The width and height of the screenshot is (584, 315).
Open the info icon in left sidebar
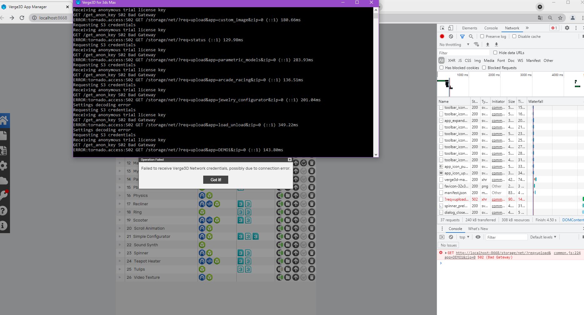tap(3, 226)
